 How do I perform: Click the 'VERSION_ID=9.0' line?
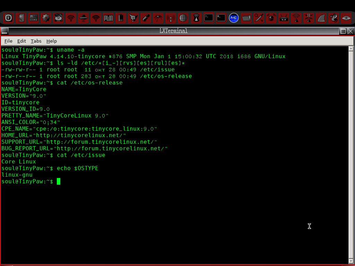click(26, 109)
